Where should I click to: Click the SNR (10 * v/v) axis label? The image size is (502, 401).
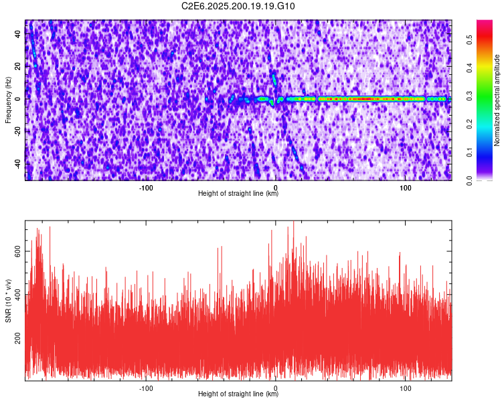tap(8, 301)
